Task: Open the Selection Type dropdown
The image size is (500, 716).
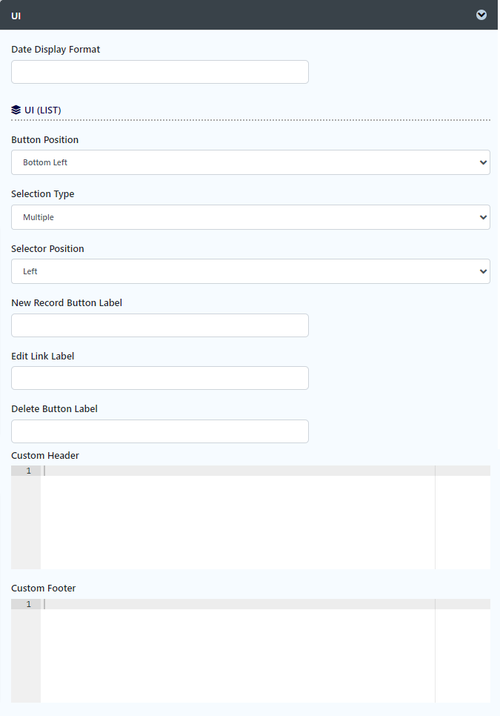Action: click(x=250, y=217)
